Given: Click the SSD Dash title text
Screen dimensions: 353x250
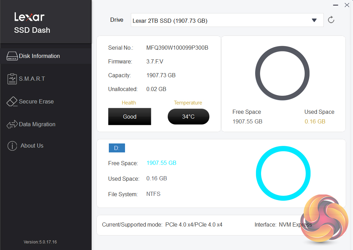Looking at the screenshot, I should [32, 30].
